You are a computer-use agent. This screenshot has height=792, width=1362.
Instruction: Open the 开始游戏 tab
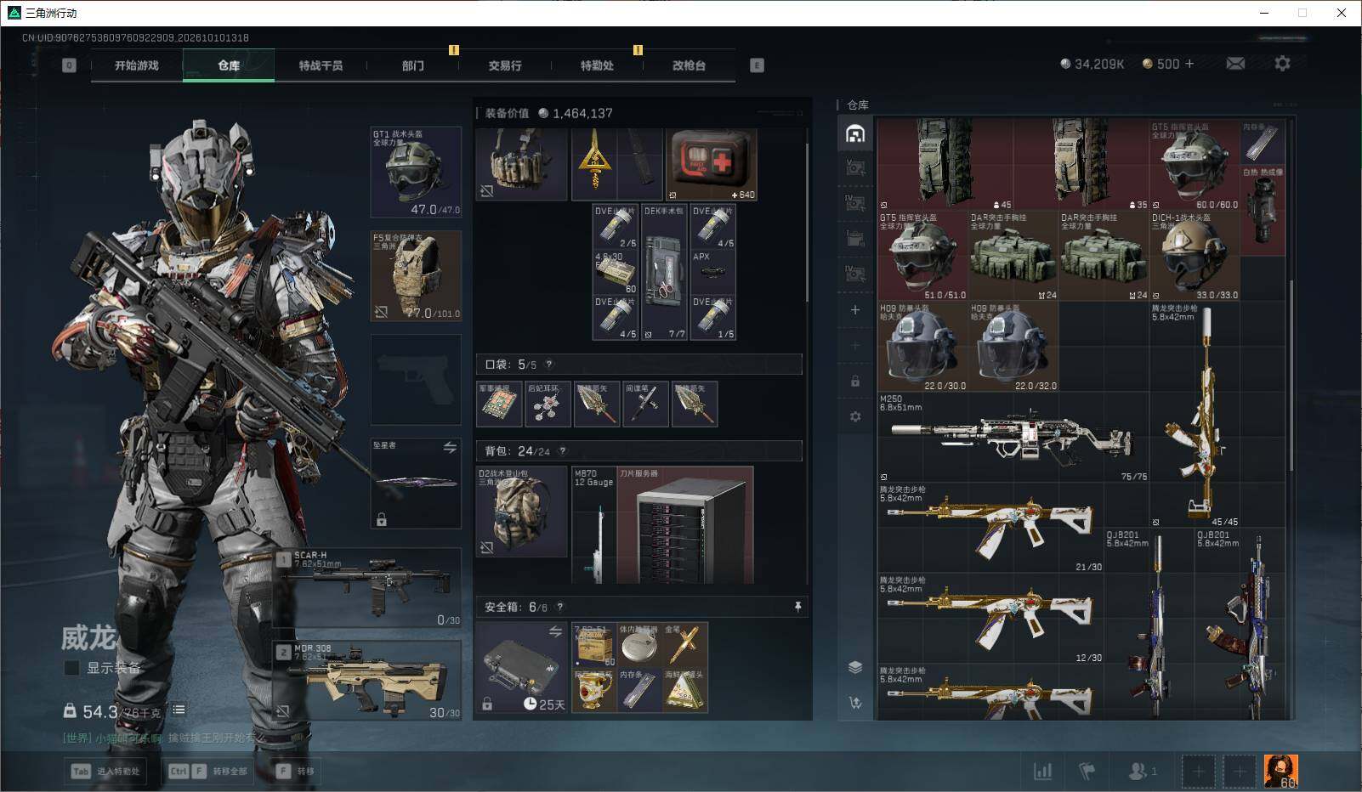[137, 65]
